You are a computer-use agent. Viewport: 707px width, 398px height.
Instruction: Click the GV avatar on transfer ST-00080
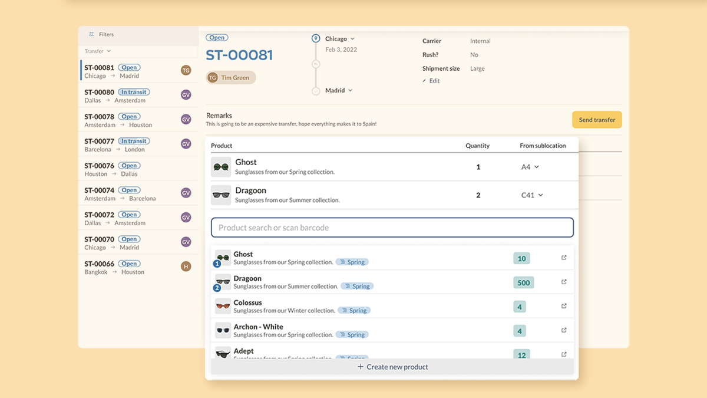coord(186,94)
